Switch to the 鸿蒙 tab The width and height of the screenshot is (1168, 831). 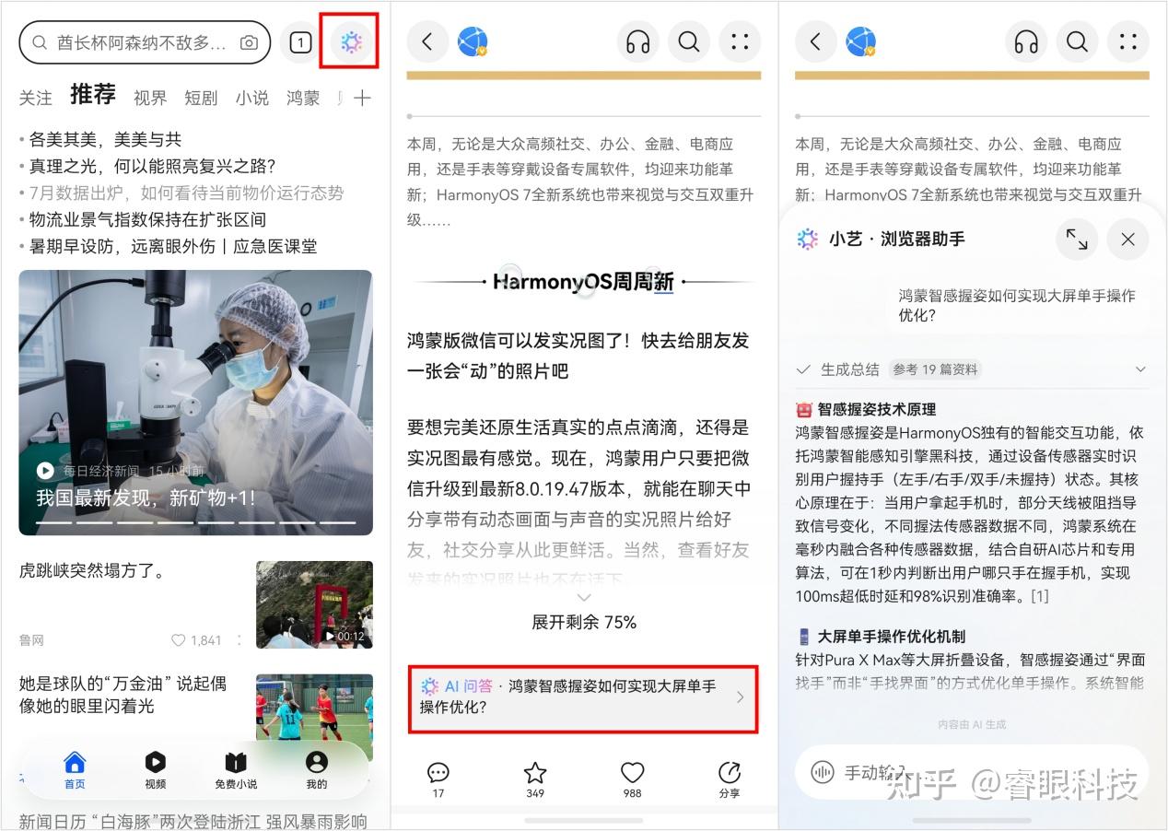pyautogui.click(x=303, y=98)
